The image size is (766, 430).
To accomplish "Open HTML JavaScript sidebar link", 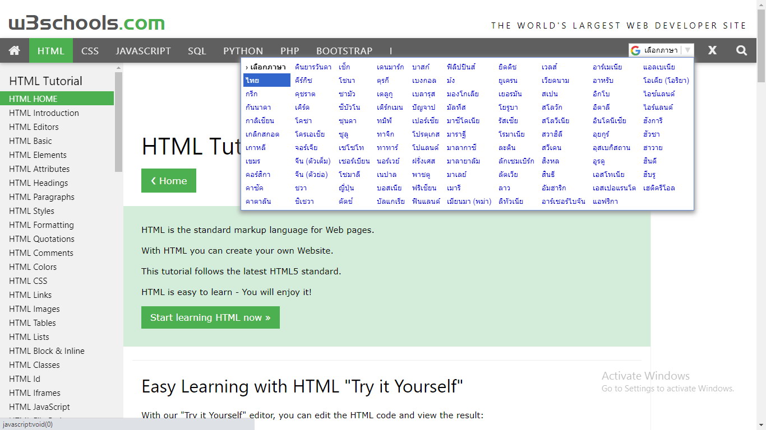I will coord(39,406).
